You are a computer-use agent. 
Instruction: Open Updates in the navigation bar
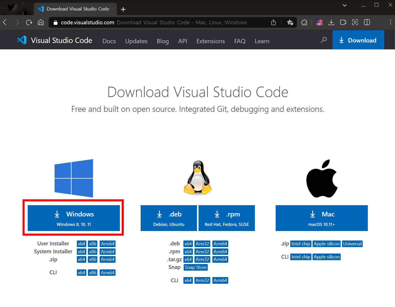tap(136, 41)
